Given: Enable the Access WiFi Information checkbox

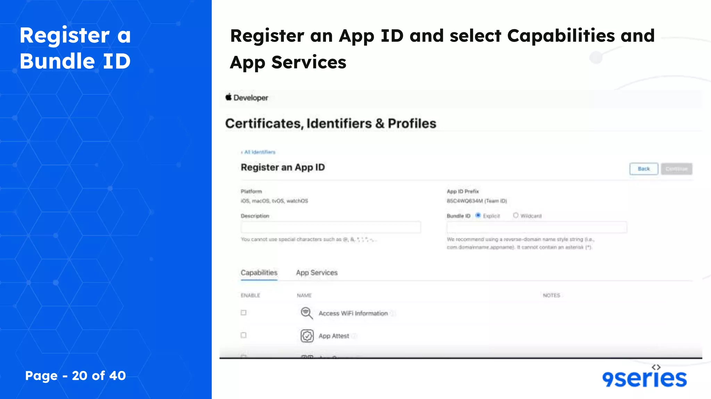Looking at the screenshot, I should coord(244,313).
